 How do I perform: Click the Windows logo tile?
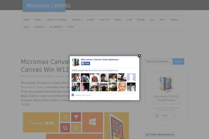tap(93, 122)
